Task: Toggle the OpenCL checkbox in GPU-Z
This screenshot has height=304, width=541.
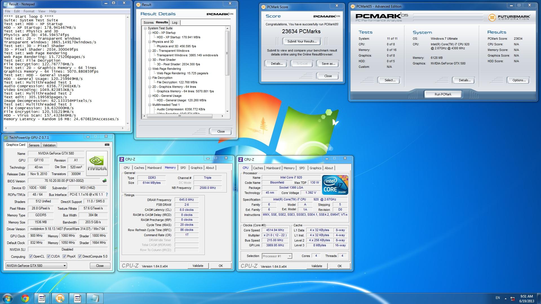Action: (x=31, y=256)
